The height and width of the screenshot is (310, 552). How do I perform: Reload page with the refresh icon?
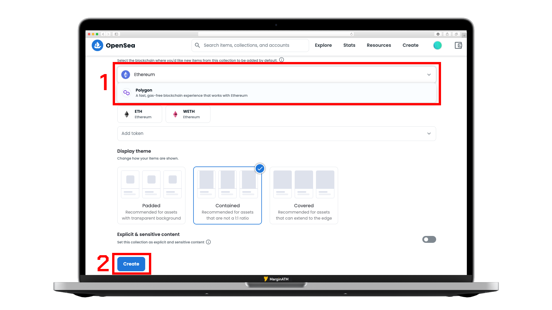tap(351, 34)
